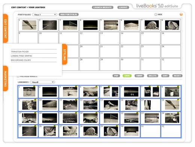Select library thumbnail 17 with circle
Viewport: 195px width, 147px height.
[29, 118]
